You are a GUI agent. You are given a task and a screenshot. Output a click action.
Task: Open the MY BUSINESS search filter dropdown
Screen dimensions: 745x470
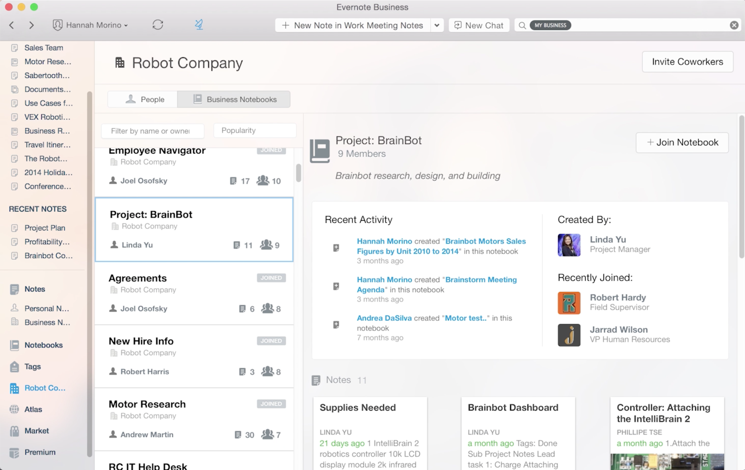[x=550, y=25]
